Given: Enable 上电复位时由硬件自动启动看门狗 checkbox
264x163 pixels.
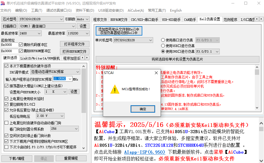Looking at the screenshot, I should (6, 123).
